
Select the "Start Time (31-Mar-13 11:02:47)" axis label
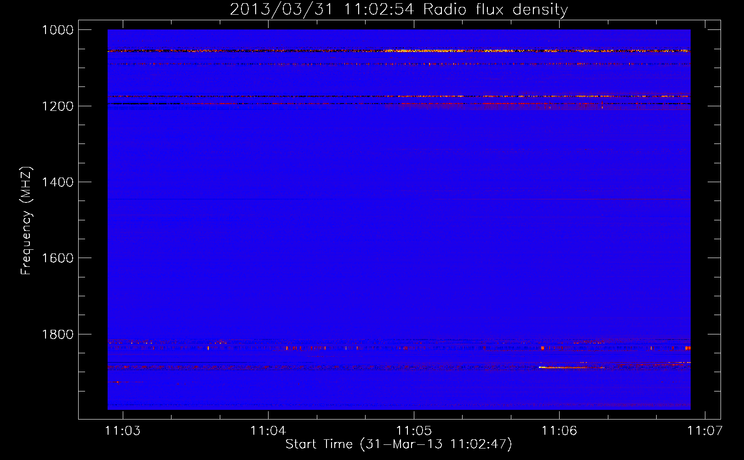point(399,444)
